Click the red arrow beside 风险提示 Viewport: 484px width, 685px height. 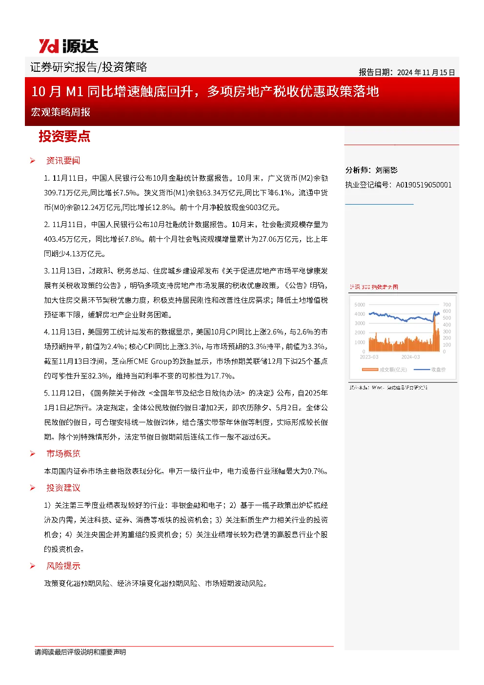(x=32, y=566)
